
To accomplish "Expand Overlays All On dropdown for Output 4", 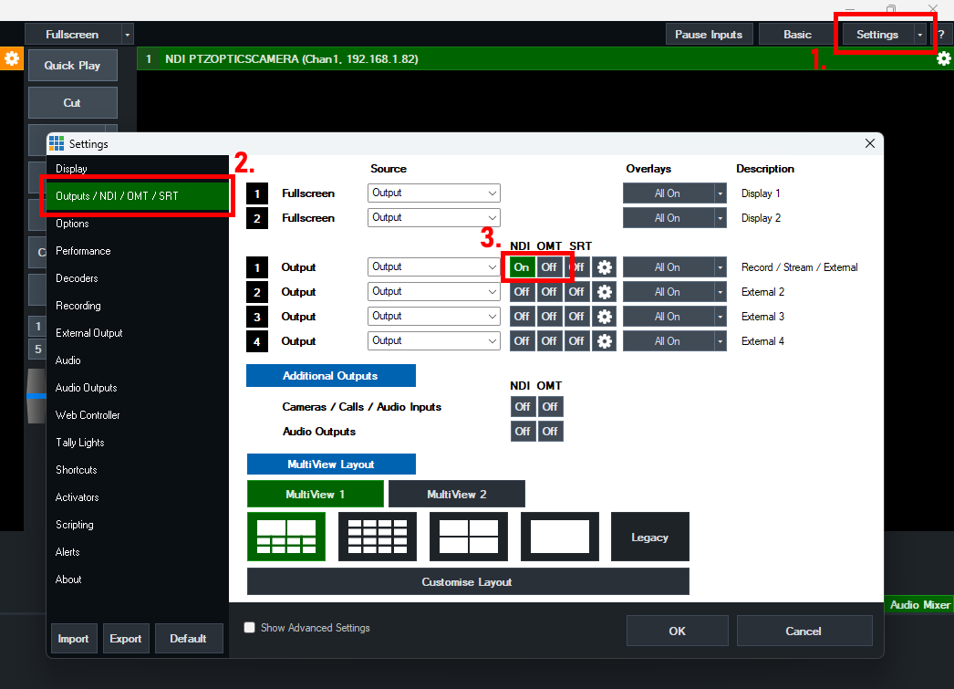I will pyautogui.click(x=720, y=341).
